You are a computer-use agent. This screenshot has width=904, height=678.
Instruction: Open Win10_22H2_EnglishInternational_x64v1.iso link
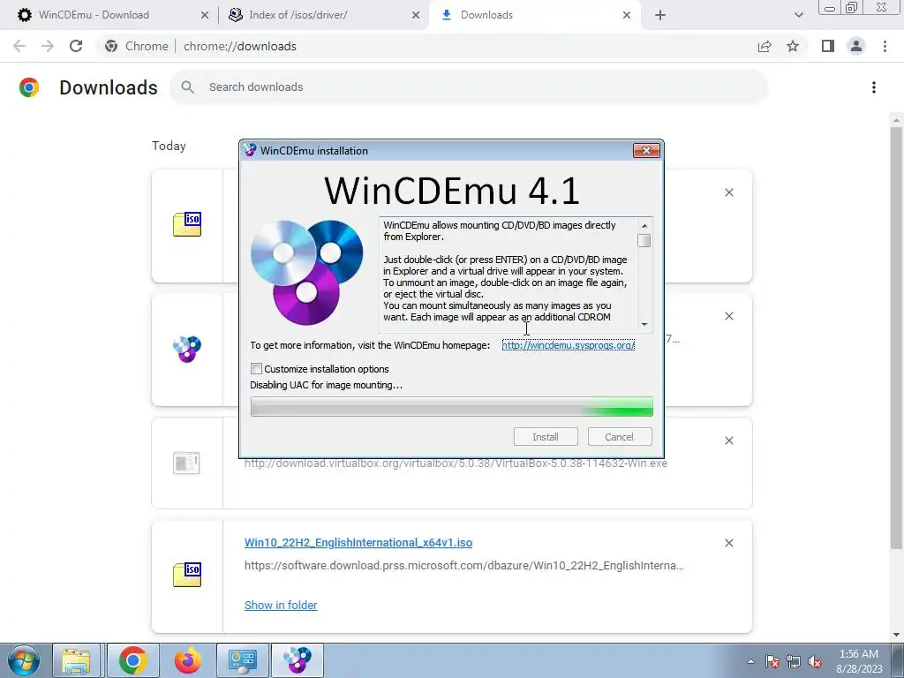tap(358, 543)
